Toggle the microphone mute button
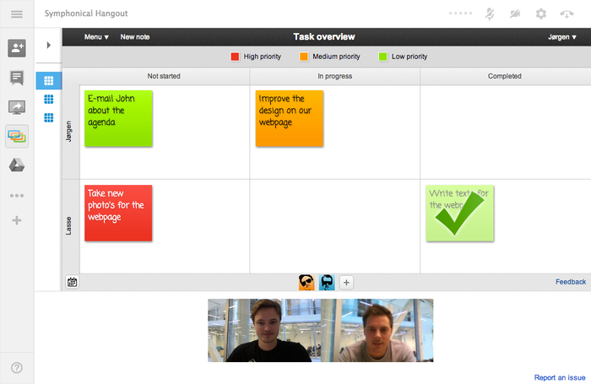 point(489,14)
